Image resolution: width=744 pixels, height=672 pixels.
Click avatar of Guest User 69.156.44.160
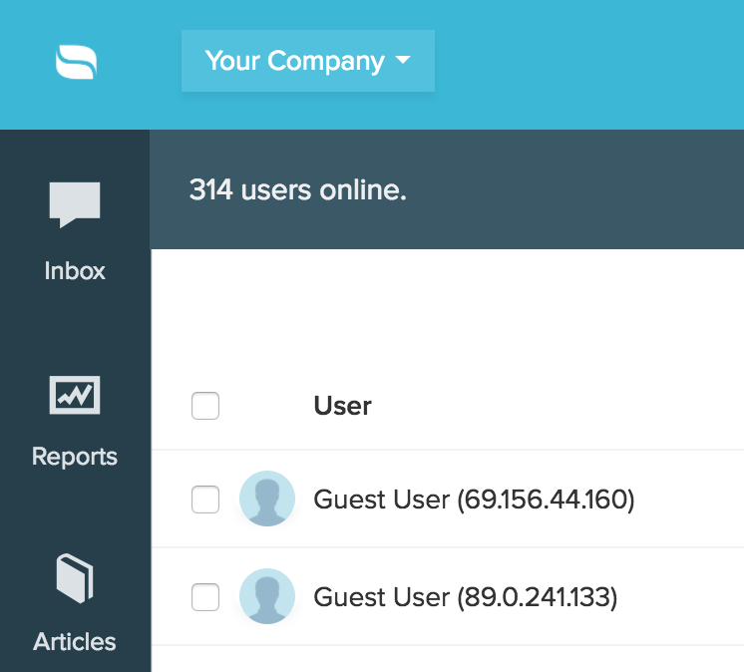[x=267, y=499]
